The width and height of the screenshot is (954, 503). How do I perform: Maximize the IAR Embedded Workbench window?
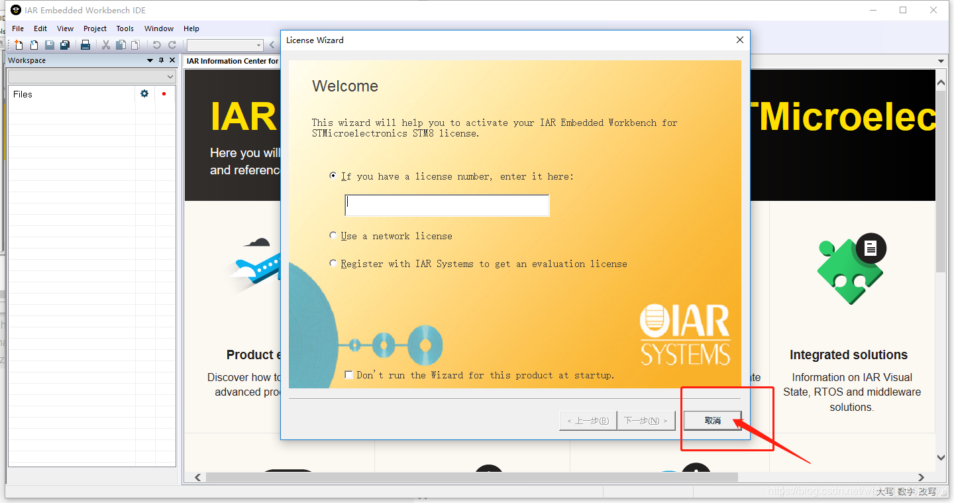click(903, 10)
